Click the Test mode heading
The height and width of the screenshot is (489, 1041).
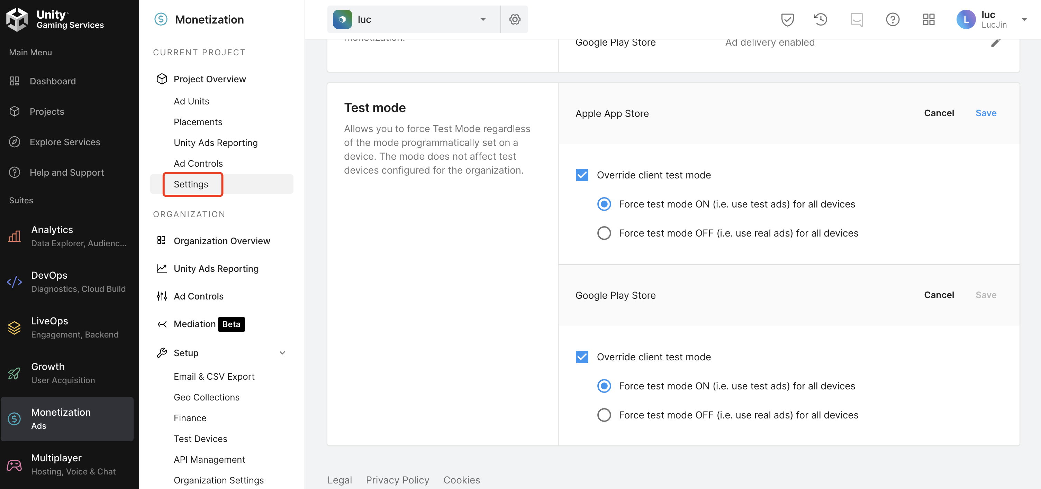point(374,108)
